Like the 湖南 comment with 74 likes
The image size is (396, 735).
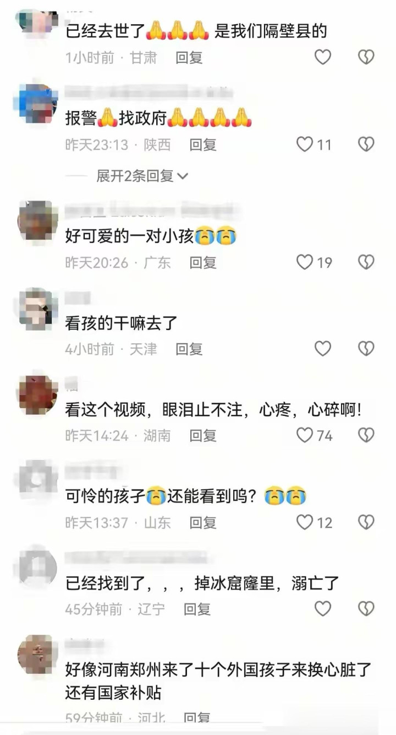(x=314, y=435)
